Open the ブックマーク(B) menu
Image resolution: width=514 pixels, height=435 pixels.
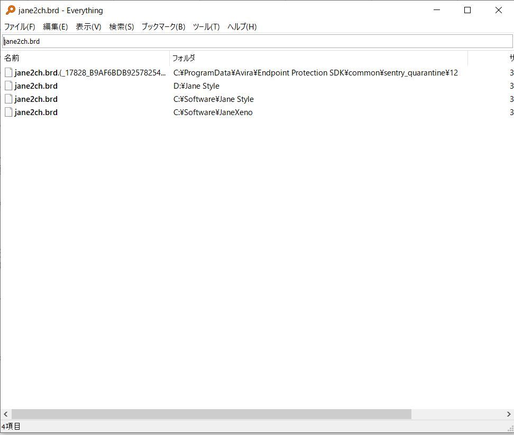tap(163, 27)
